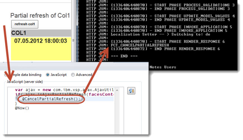
Task: Click the code editor scroll-up arrow
Action: [117, 90]
